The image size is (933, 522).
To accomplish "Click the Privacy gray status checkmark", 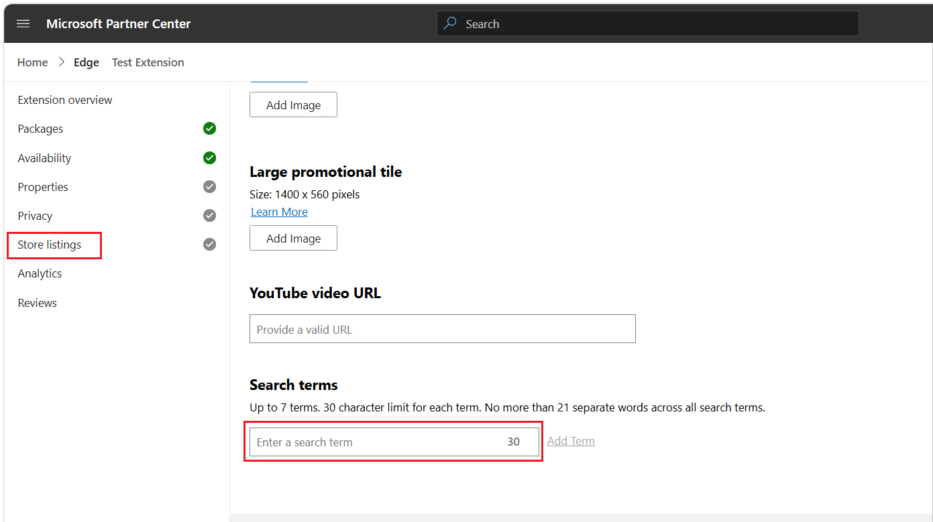I will tap(209, 216).
